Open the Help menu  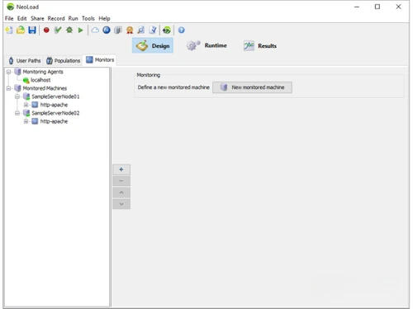coord(104,18)
